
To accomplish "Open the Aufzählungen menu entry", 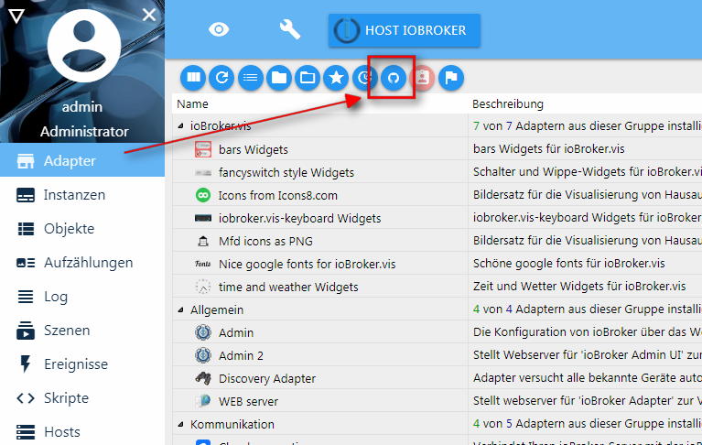I will pos(82,263).
